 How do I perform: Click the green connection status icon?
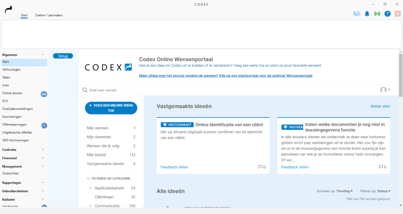(377, 14)
